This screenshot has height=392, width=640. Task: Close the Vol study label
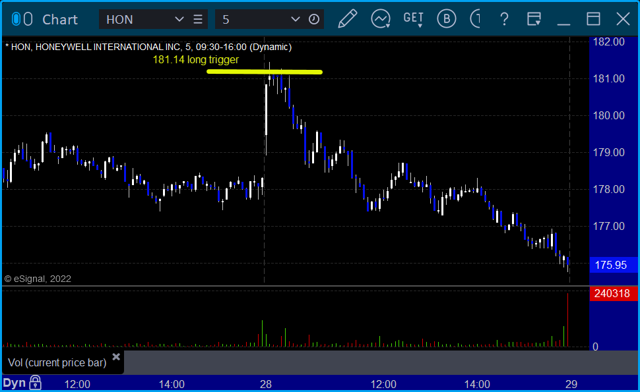click(x=116, y=357)
